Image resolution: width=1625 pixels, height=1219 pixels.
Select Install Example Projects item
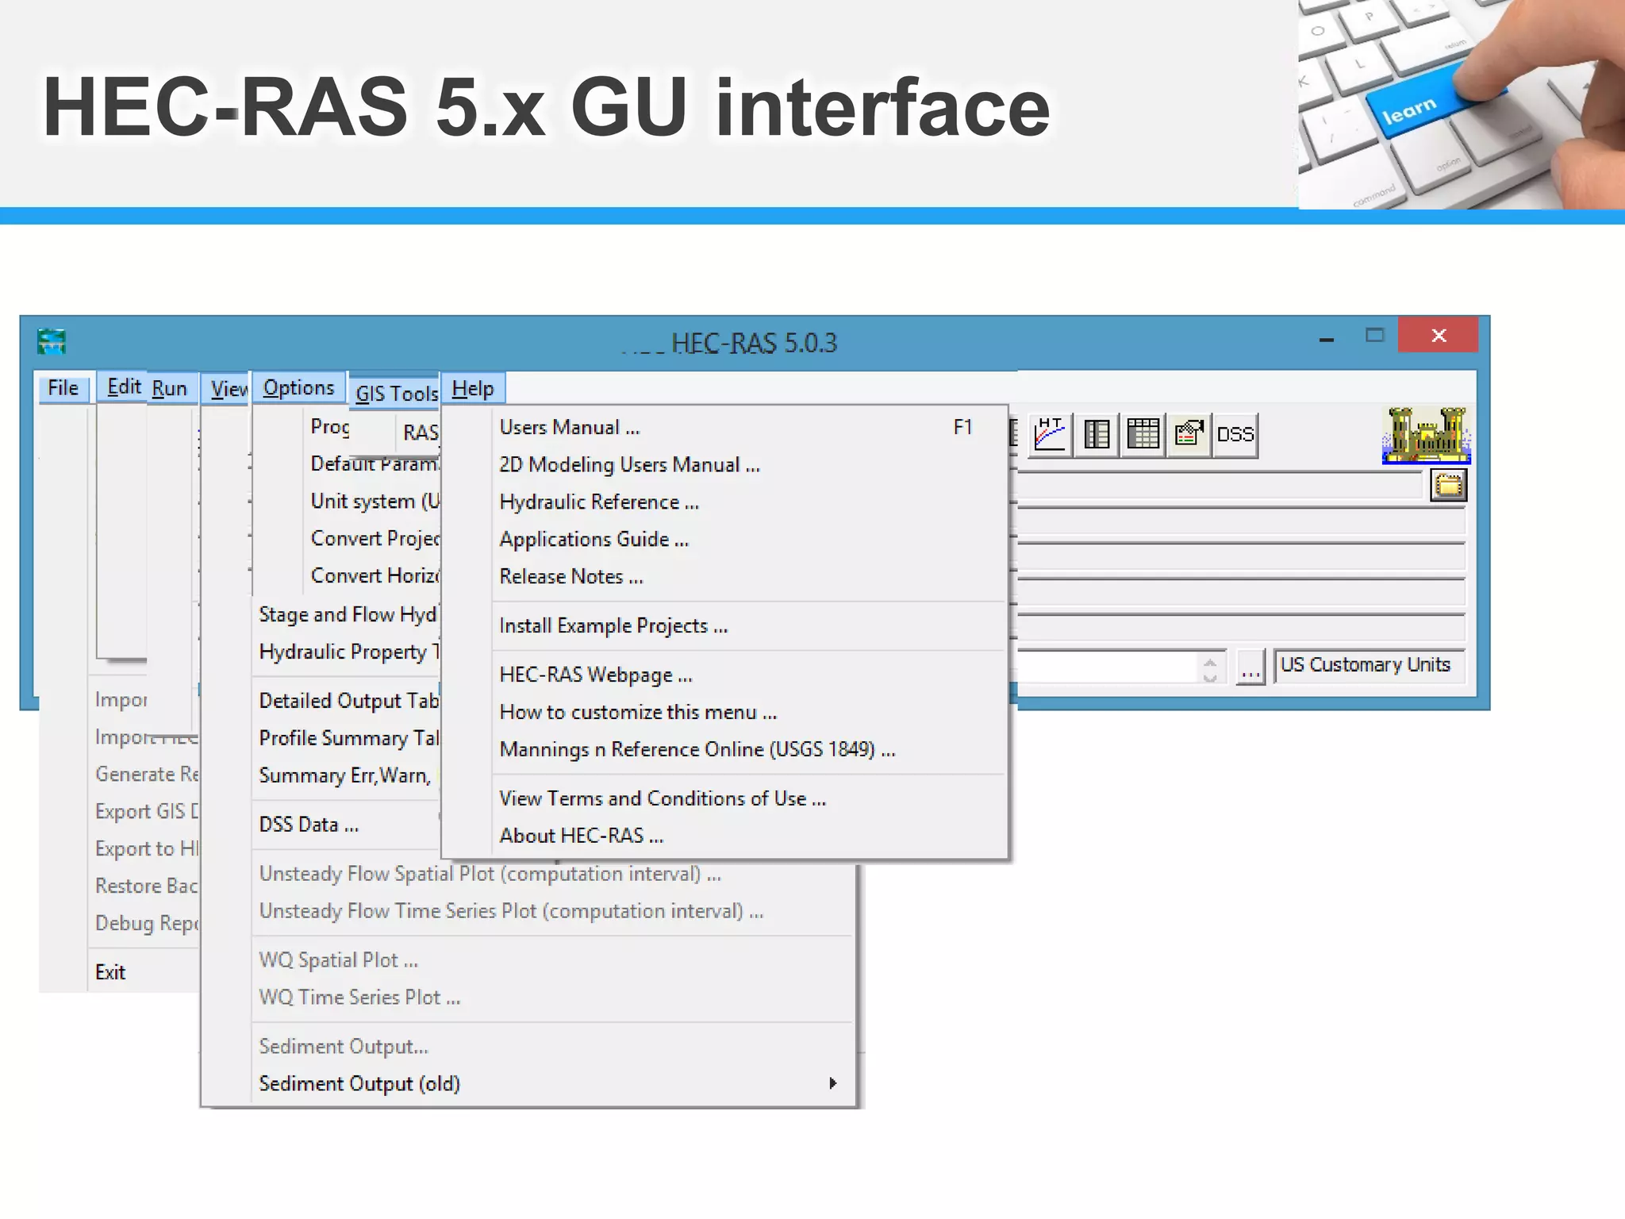pyautogui.click(x=613, y=626)
